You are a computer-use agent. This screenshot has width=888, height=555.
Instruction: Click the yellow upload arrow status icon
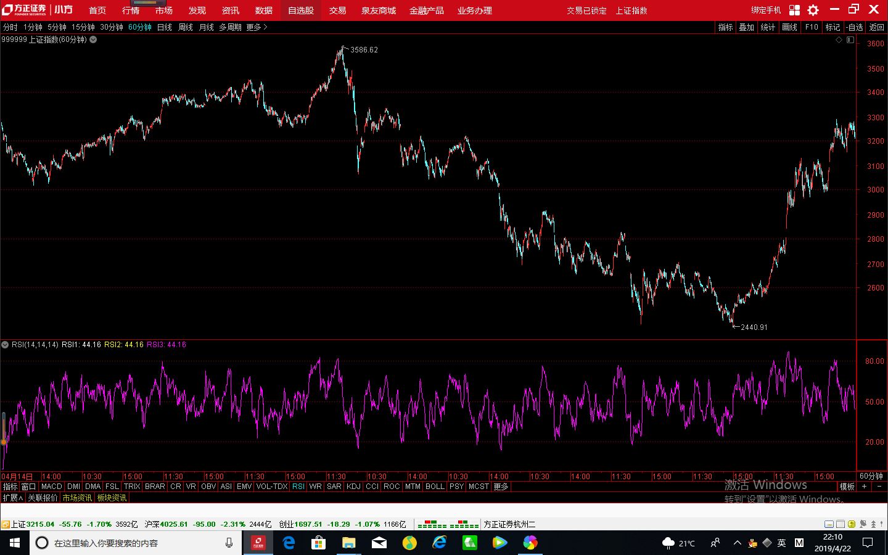852,524
